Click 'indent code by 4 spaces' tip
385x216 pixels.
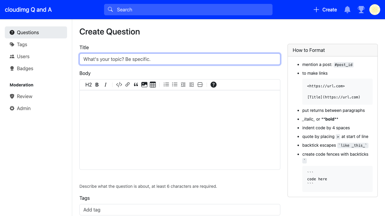(326, 128)
